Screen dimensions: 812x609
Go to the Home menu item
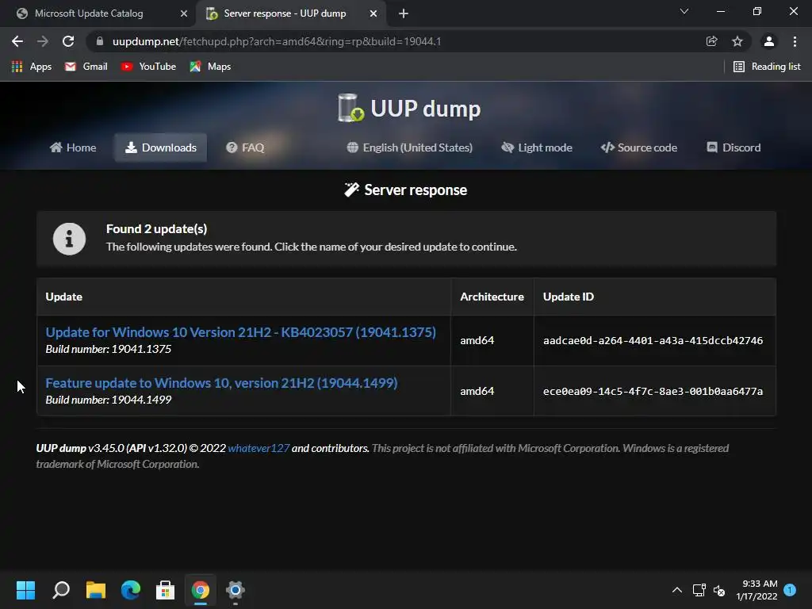73,147
